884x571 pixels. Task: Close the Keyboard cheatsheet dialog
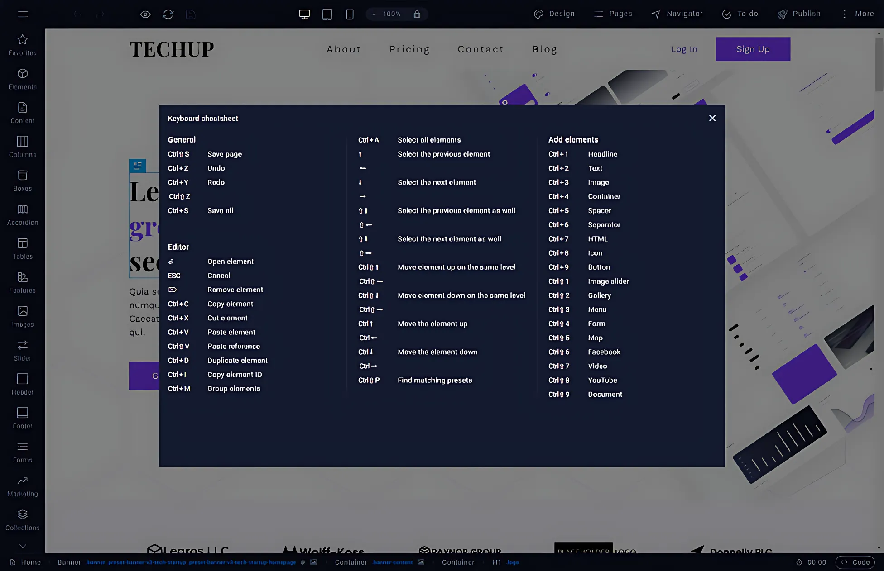pyautogui.click(x=712, y=118)
